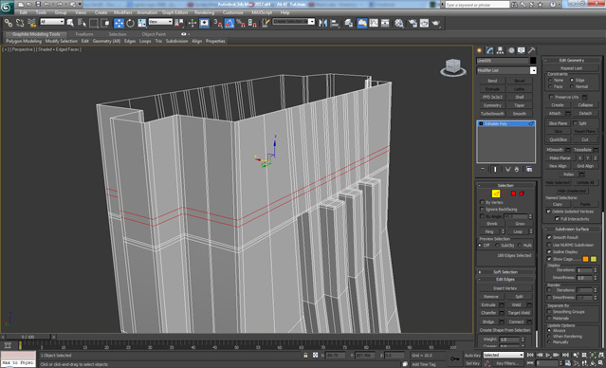Click the Unlink Selection icon
Screen dimensions: 606x368
coord(20,23)
